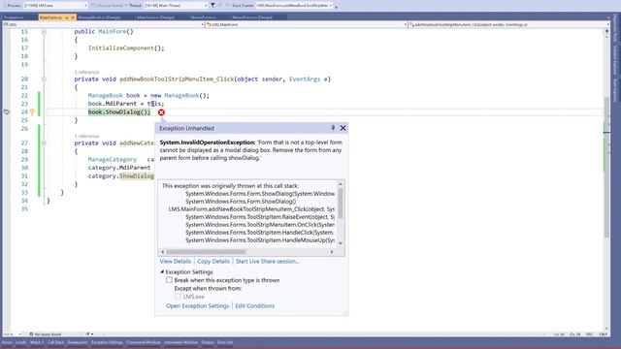Collapse the Exception Settings section
Viewport: 621px width, 349px height.
tap(162, 271)
